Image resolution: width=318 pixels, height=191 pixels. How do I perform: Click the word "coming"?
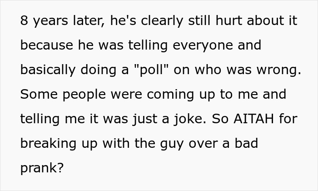pos(170,95)
